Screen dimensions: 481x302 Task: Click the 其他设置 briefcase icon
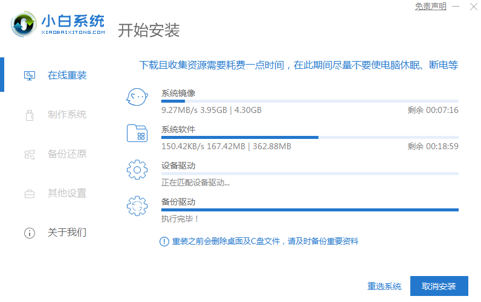tap(29, 193)
